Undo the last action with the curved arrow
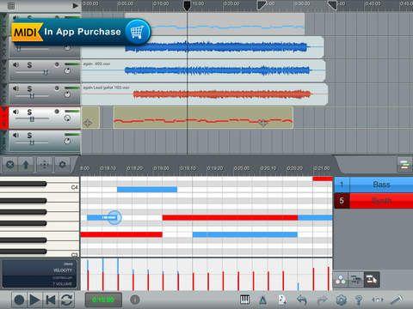The image size is (413, 309). pos(302,300)
